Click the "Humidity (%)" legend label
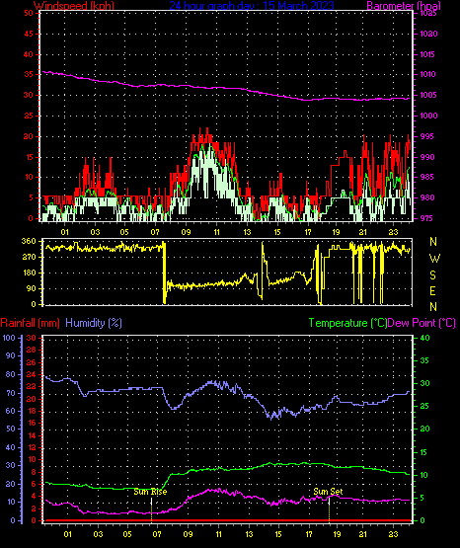Viewport: 460px width, 548px height. 94,323
